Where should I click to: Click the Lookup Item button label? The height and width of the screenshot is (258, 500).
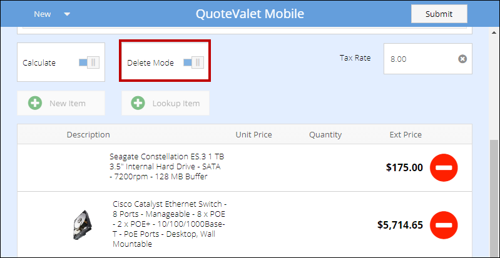pyautogui.click(x=176, y=103)
